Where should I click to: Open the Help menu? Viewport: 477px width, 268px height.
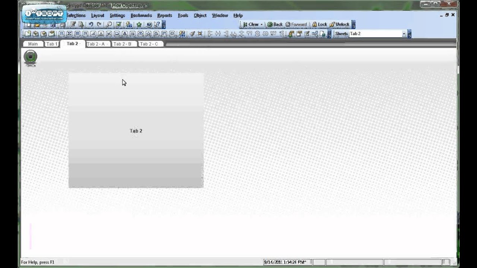[238, 16]
